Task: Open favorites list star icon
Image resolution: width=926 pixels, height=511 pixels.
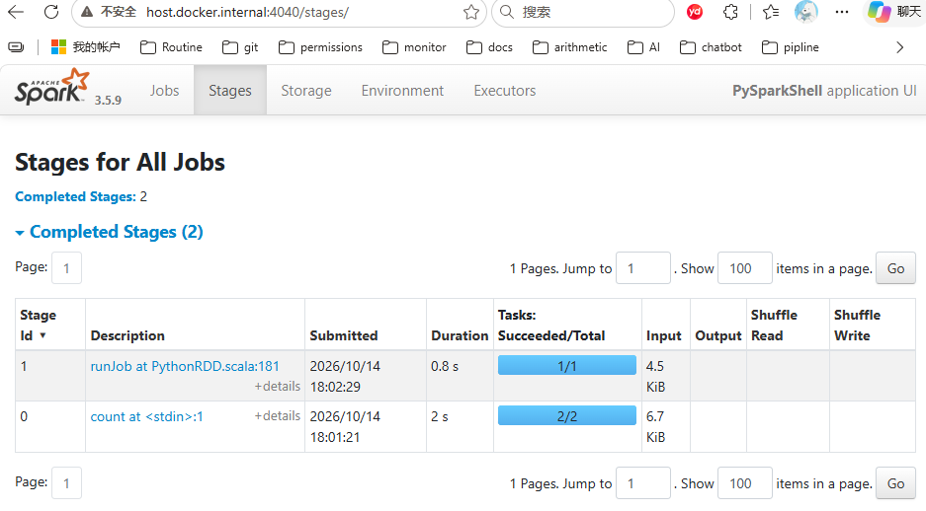Action: coord(771,12)
